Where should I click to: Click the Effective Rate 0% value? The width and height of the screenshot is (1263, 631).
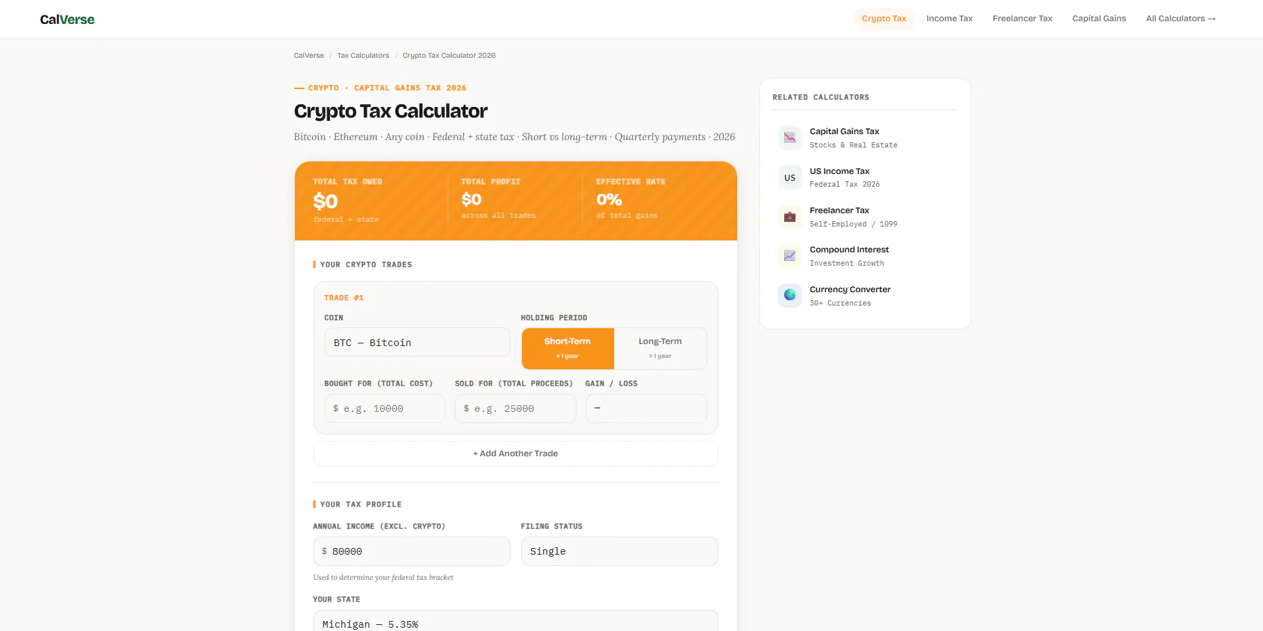pyautogui.click(x=609, y=199)
